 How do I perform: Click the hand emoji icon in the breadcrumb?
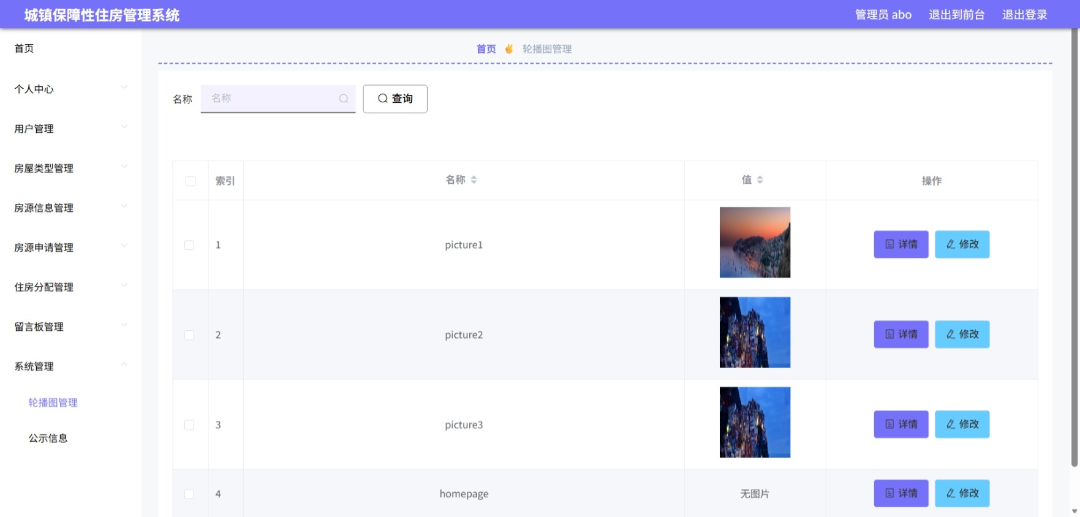click(x=509, y=49)
